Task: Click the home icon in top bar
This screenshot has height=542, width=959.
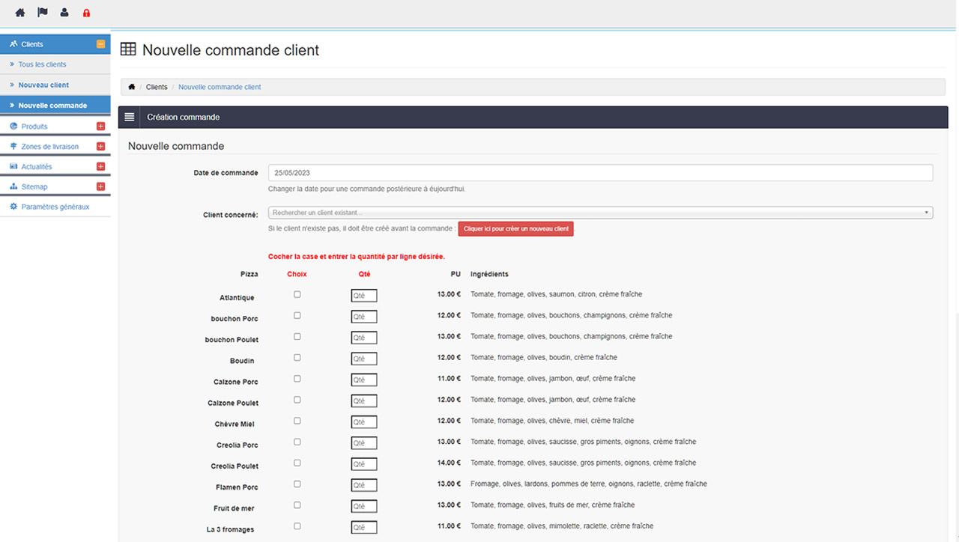Action: tap(20, 13)
